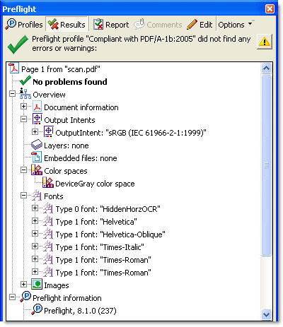Expand the sRGB OutputIntent entry
The height and width of the screenshot is (327, 283).
point(35,131)
